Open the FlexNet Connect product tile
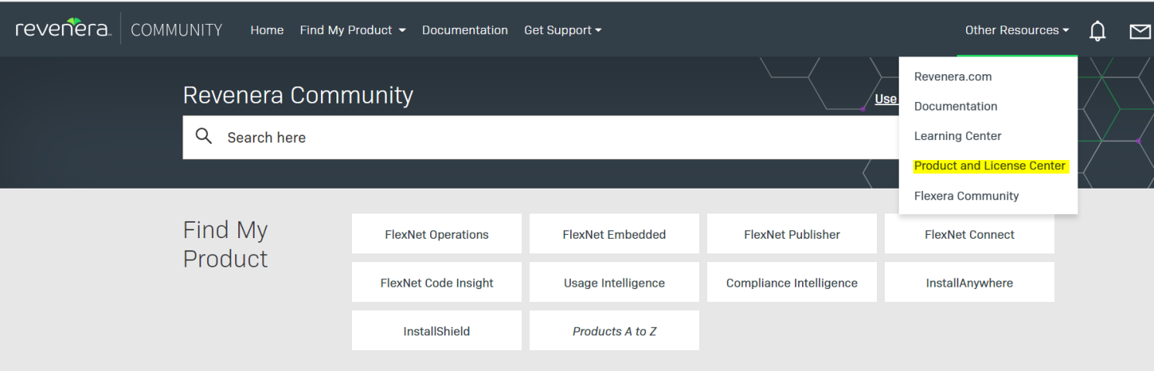The width and height of the screenshot is (1154, 371). (x=969, y=234)
